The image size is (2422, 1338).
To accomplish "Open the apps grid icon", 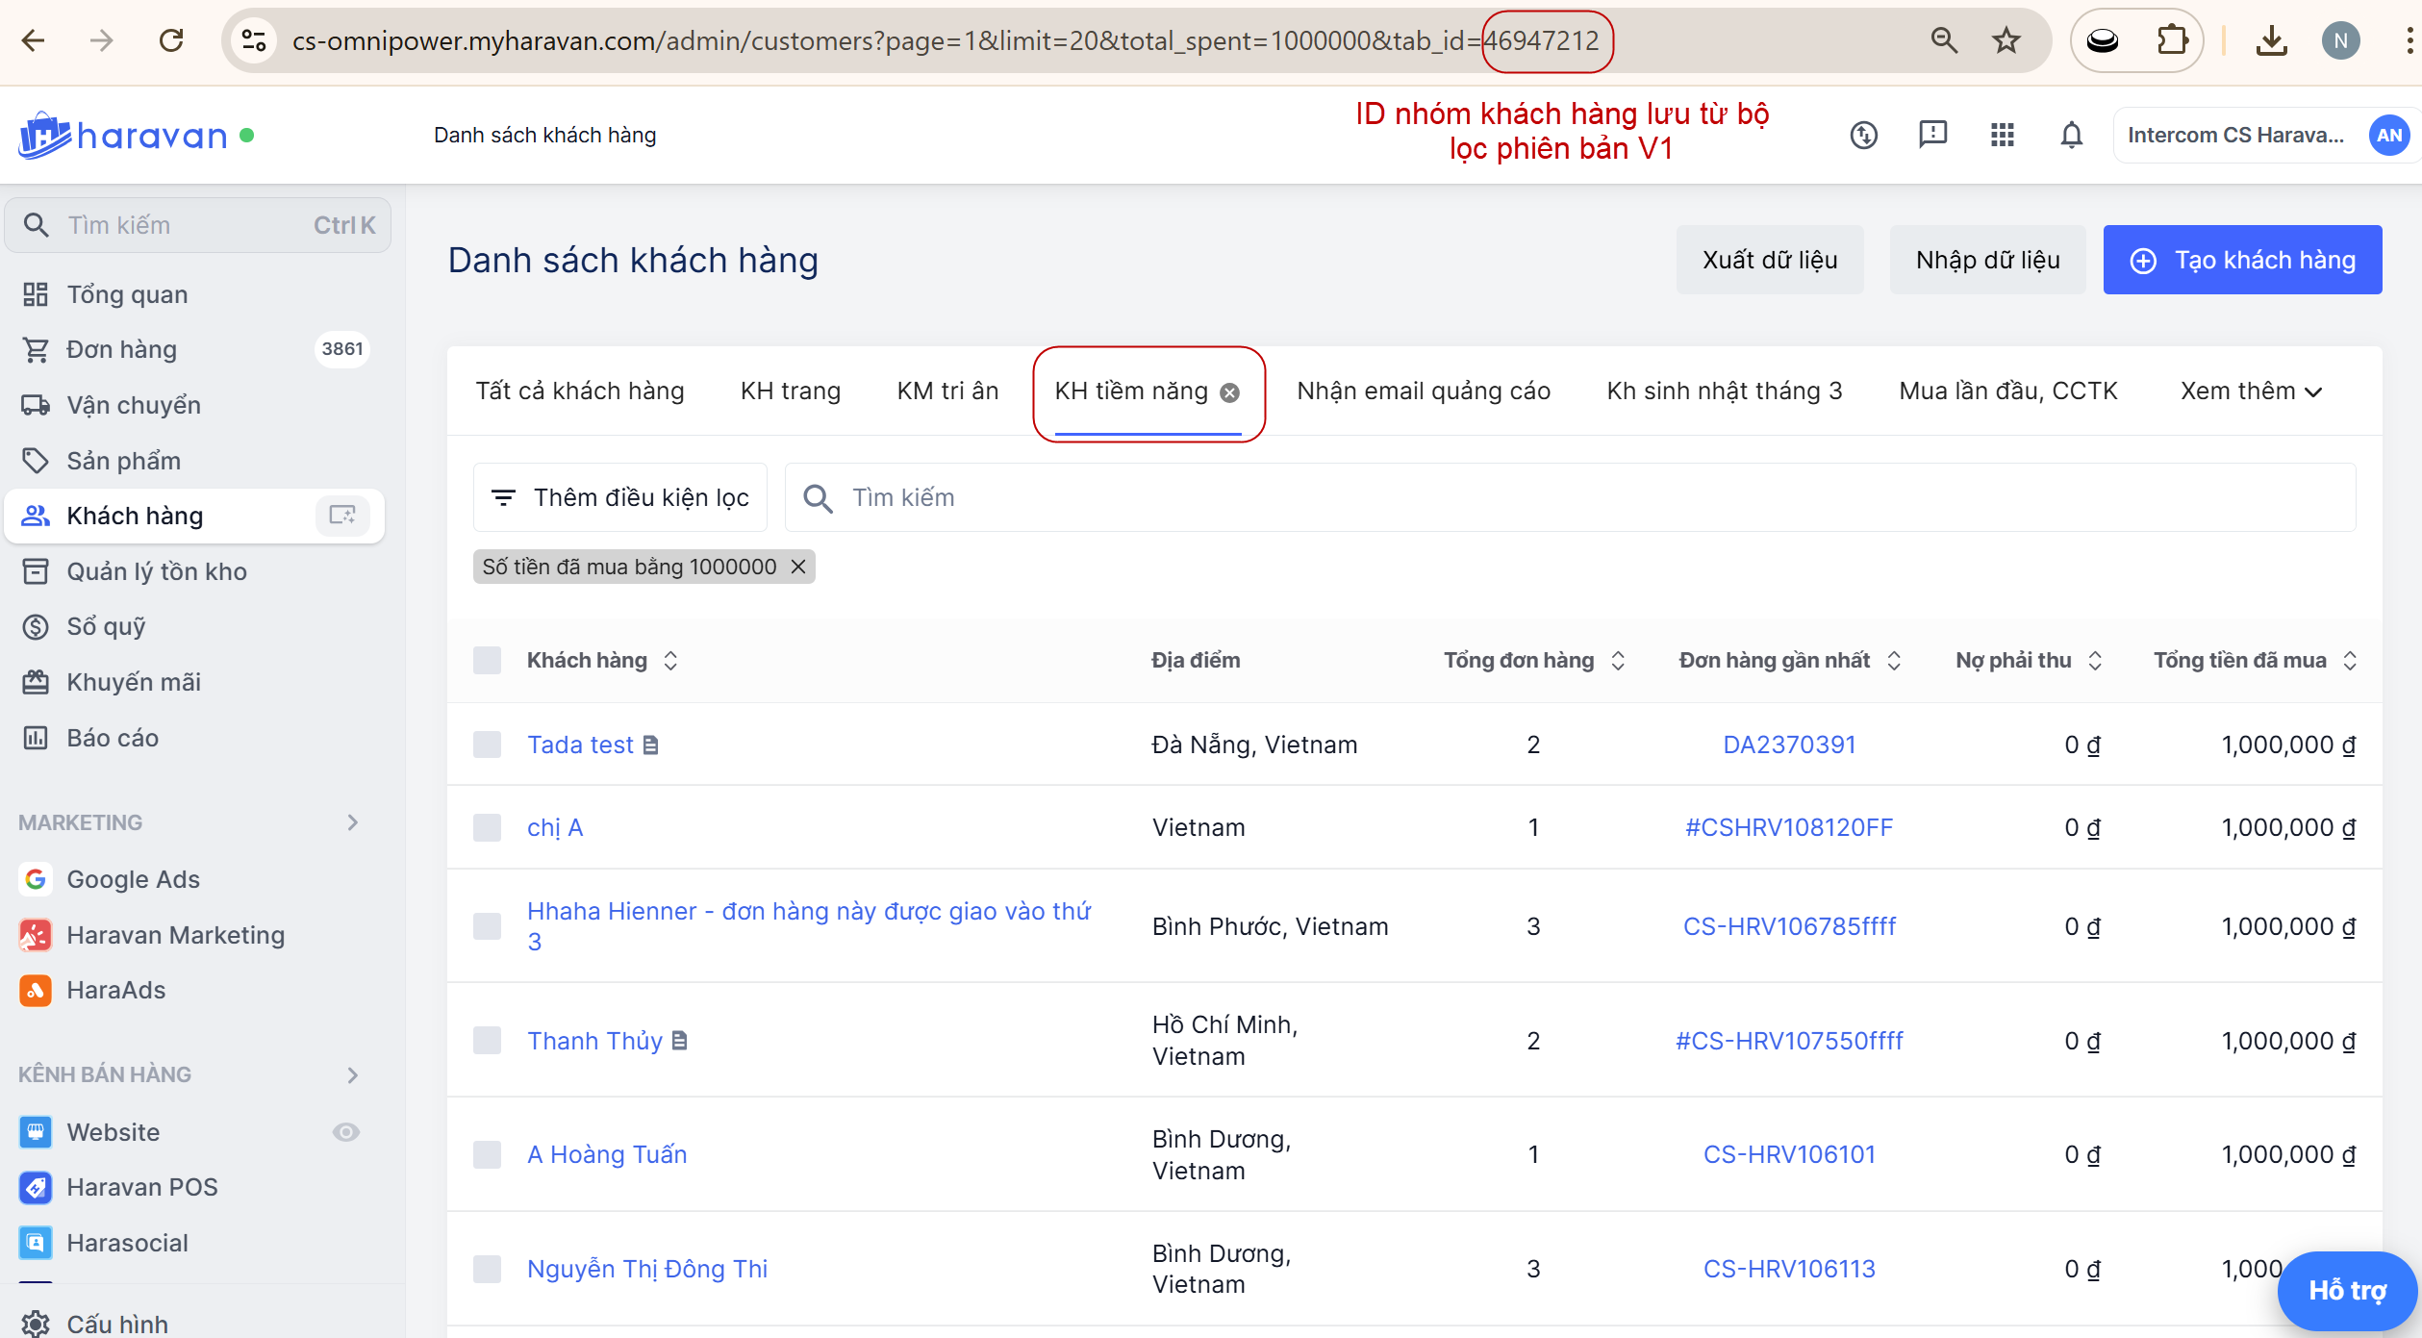I will 2002,135.
